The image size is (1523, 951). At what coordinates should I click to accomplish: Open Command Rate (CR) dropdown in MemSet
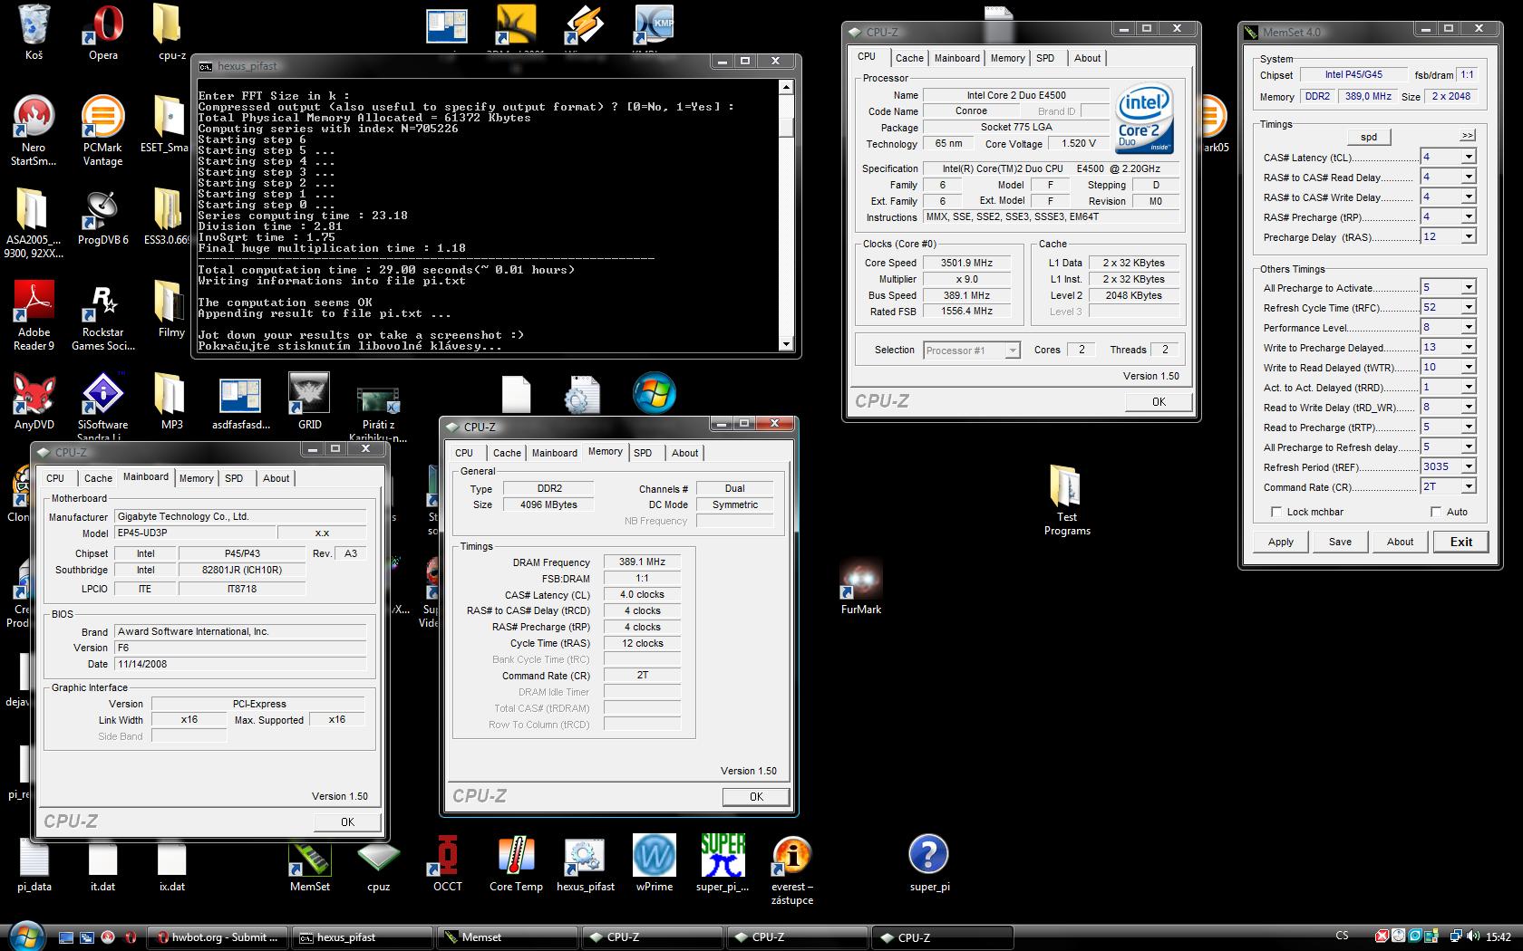point(1468,486)
